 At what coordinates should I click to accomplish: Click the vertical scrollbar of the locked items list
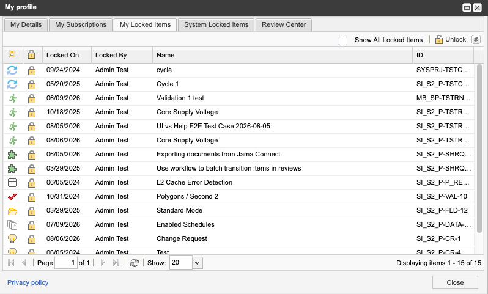(479, 149)
